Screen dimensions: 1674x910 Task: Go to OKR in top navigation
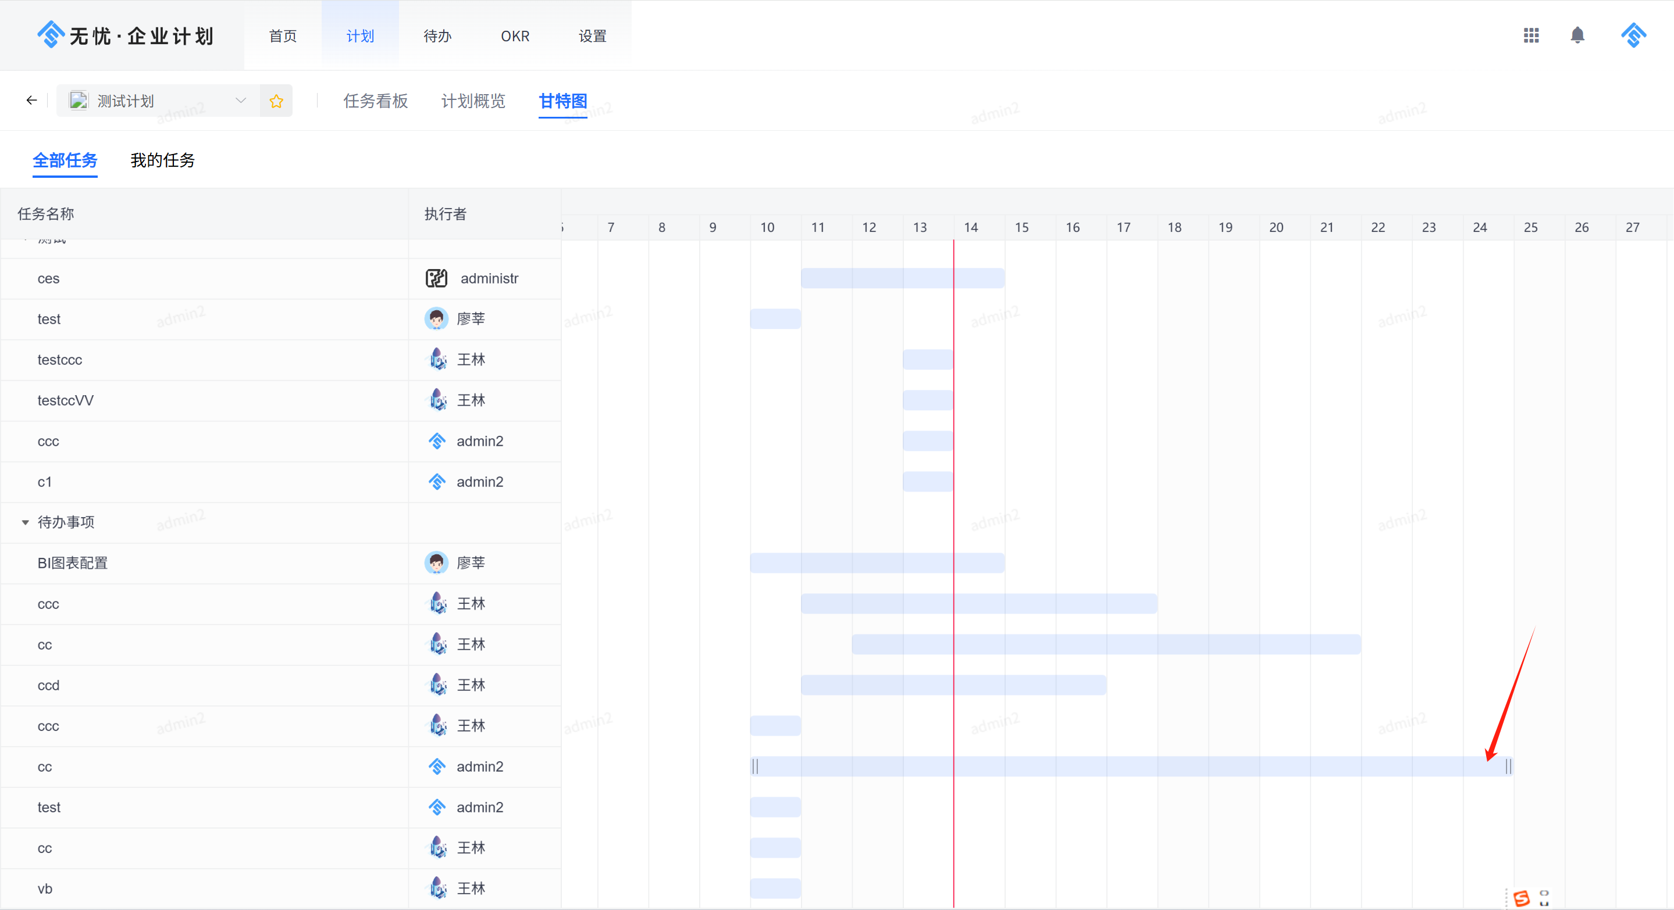[515, 37]
